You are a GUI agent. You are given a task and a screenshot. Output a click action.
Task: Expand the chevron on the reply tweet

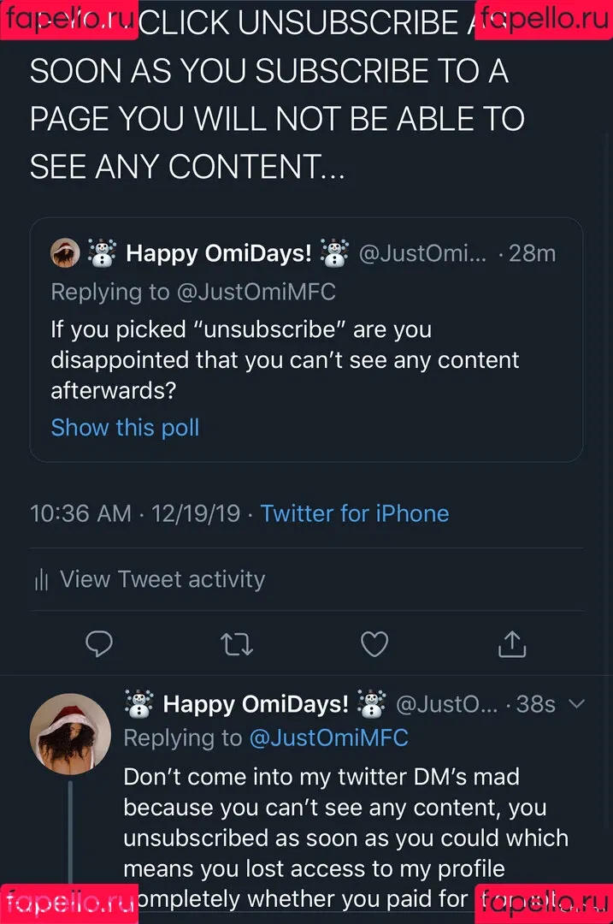tap(577, 704)
